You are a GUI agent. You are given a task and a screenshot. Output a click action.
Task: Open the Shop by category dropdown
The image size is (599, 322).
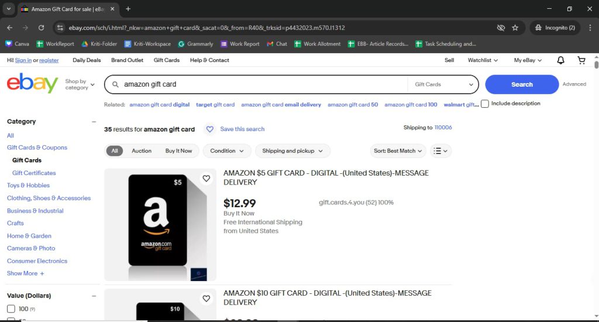click(80, 84)
